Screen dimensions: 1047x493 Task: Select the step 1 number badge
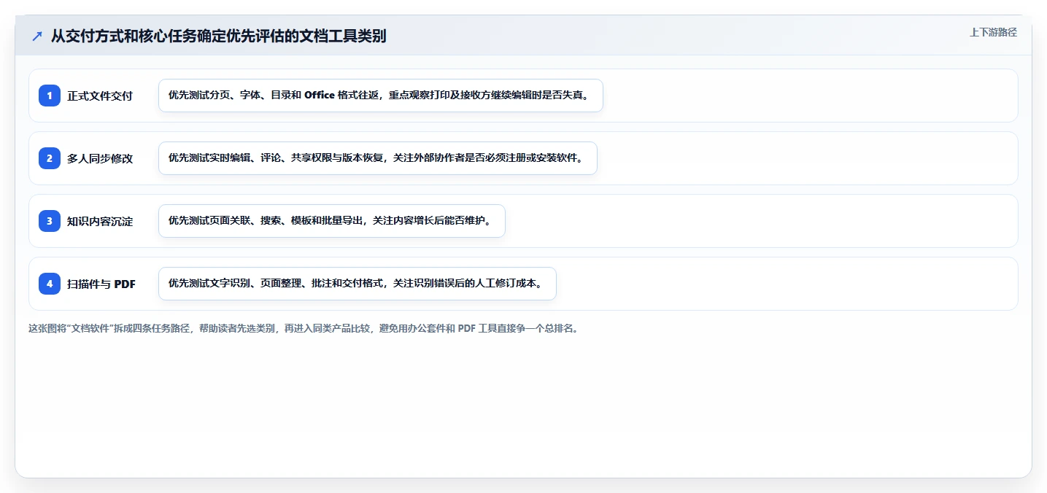coord(50,96)
